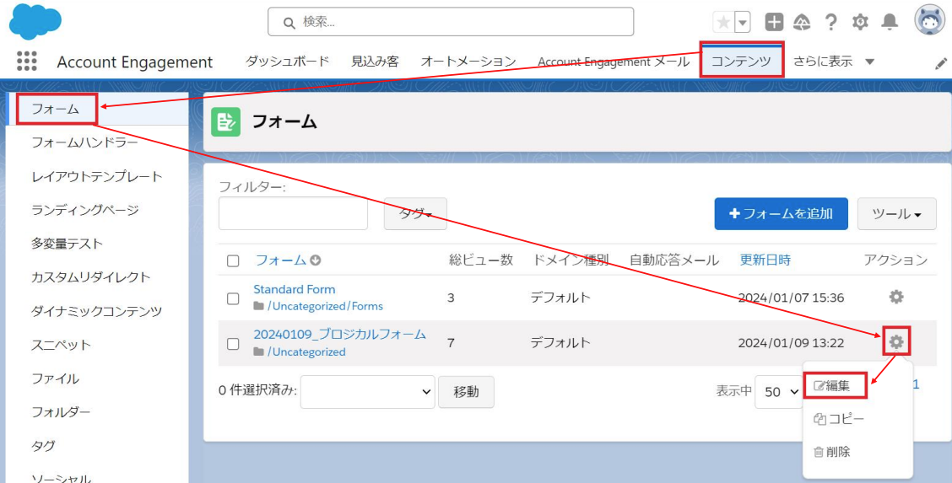952x483 pixels.
Task: Select フォルダー in the sidebar
Action: (61, 411)
